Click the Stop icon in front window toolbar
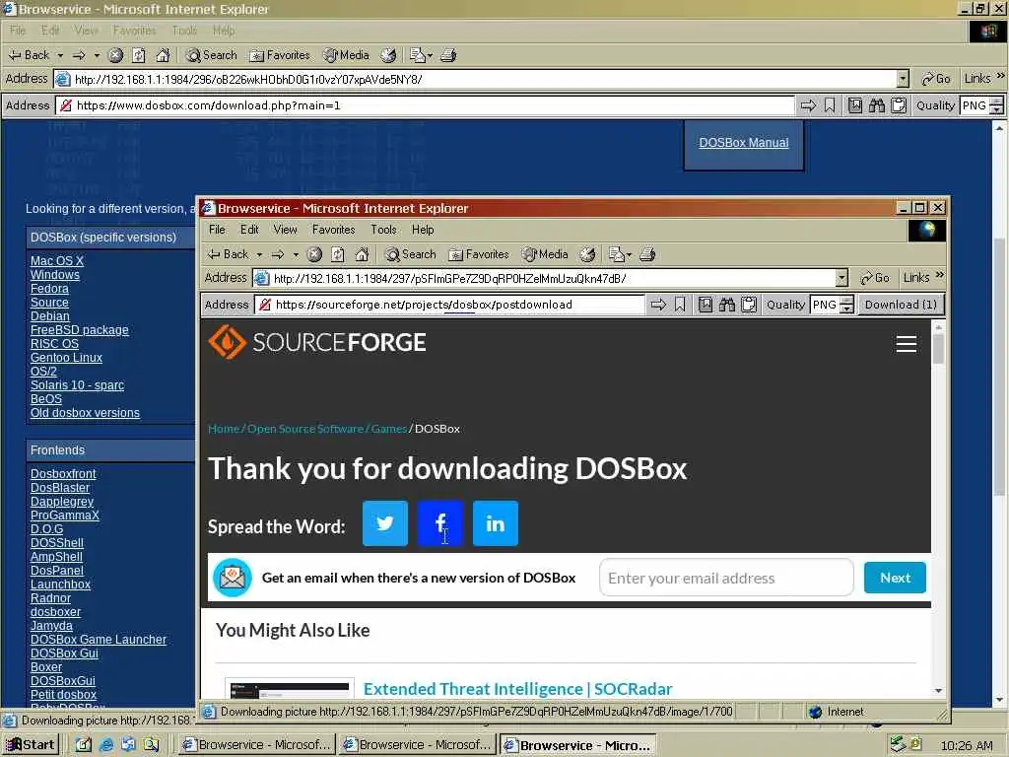The width and height of the screenshot is (1009, 757). (314, 254)
